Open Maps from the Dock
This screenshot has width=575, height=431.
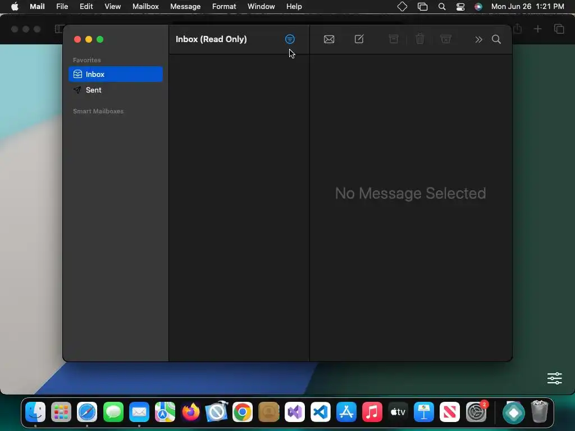point(165,412)
